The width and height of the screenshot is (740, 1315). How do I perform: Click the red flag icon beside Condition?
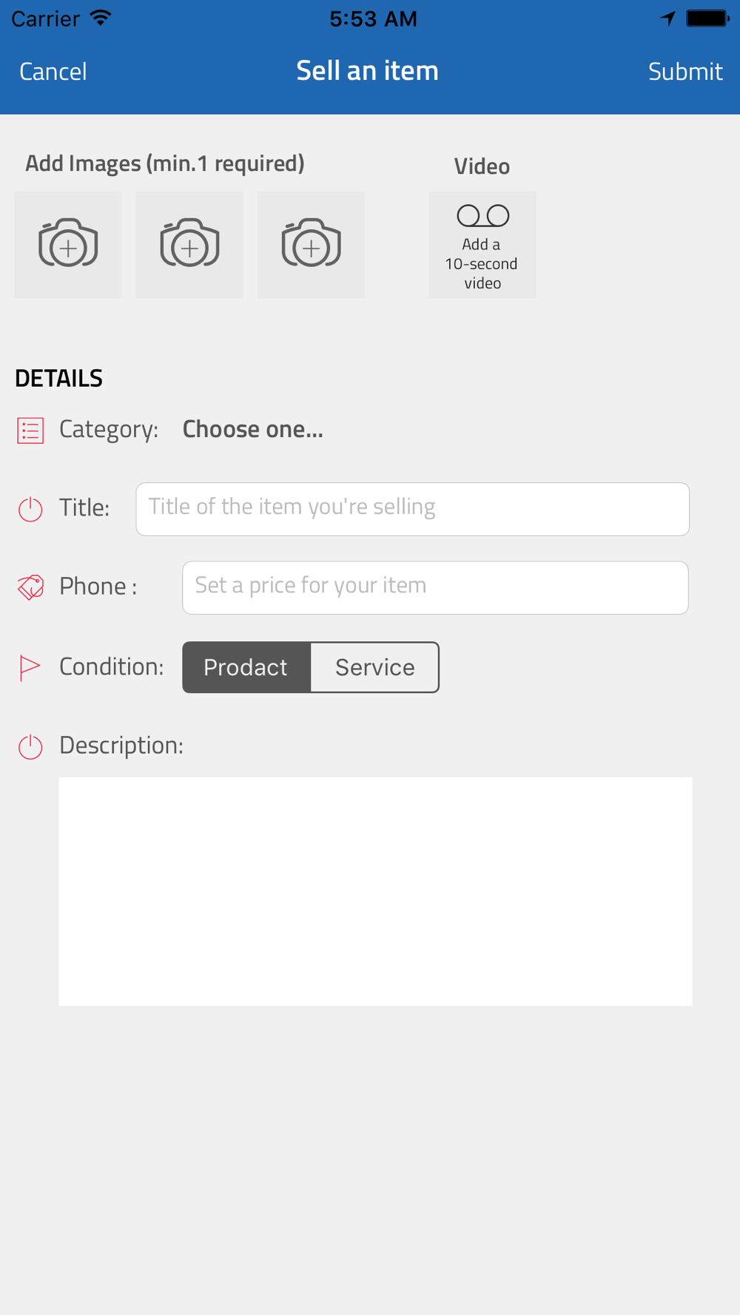coord(29,667)
